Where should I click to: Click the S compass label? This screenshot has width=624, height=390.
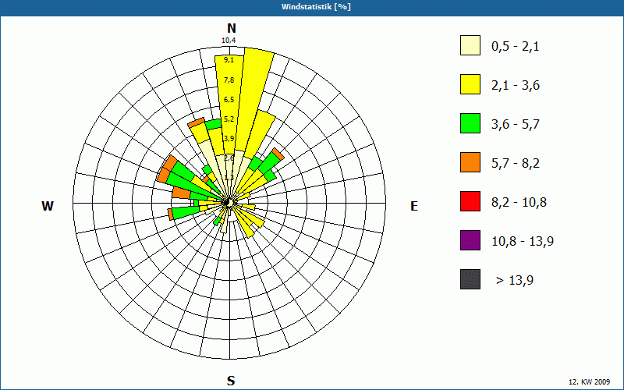pos(231,381)
